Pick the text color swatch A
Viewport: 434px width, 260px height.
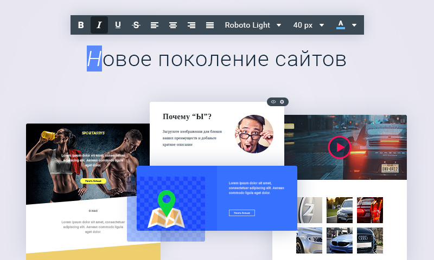coord(341,24)
